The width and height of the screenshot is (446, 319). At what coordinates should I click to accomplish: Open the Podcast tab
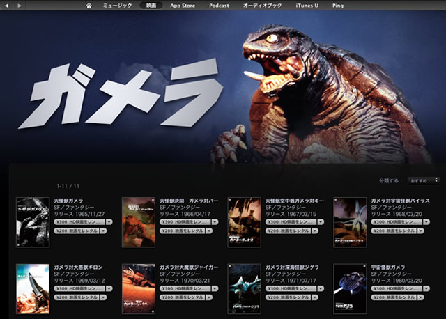coord(219,6)
